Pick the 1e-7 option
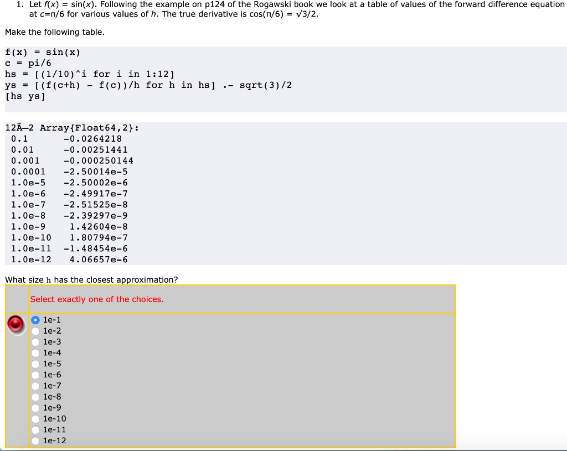Screen dimensions: 567x451 [x=35, y=386]
